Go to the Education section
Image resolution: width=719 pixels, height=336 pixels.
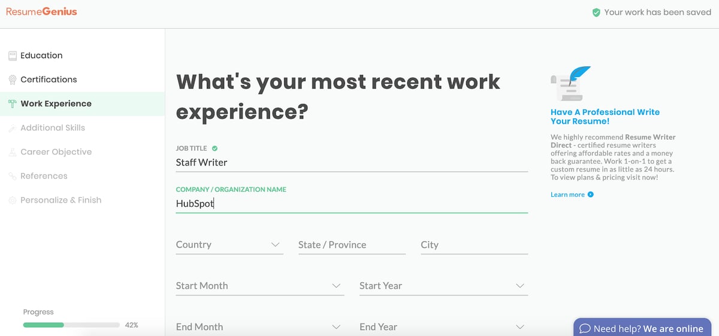pyautogui.click(x=41, y=56)
